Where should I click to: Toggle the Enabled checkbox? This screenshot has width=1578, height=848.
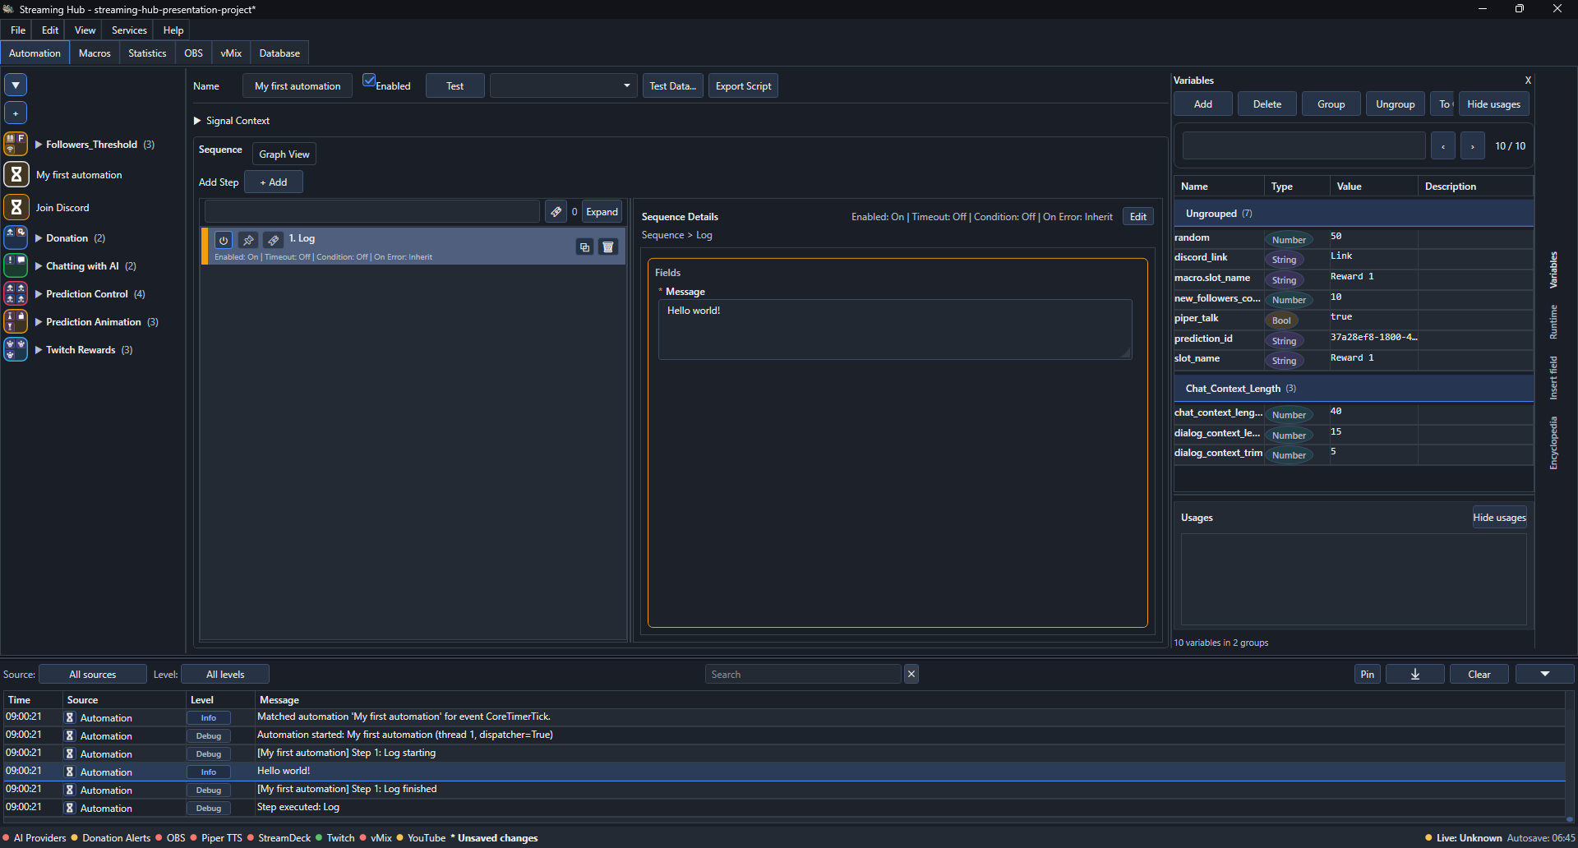369,81
